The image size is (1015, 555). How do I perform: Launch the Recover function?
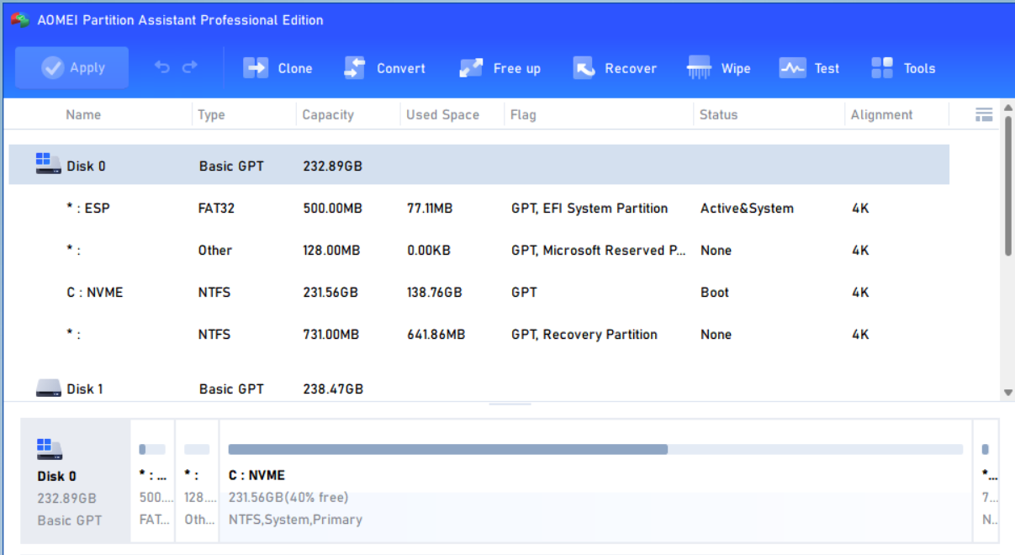614,69
